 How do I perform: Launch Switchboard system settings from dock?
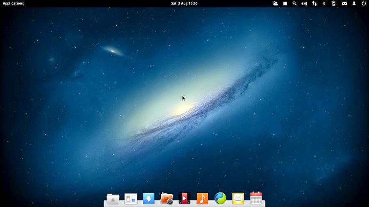click(x=130, y=198)
